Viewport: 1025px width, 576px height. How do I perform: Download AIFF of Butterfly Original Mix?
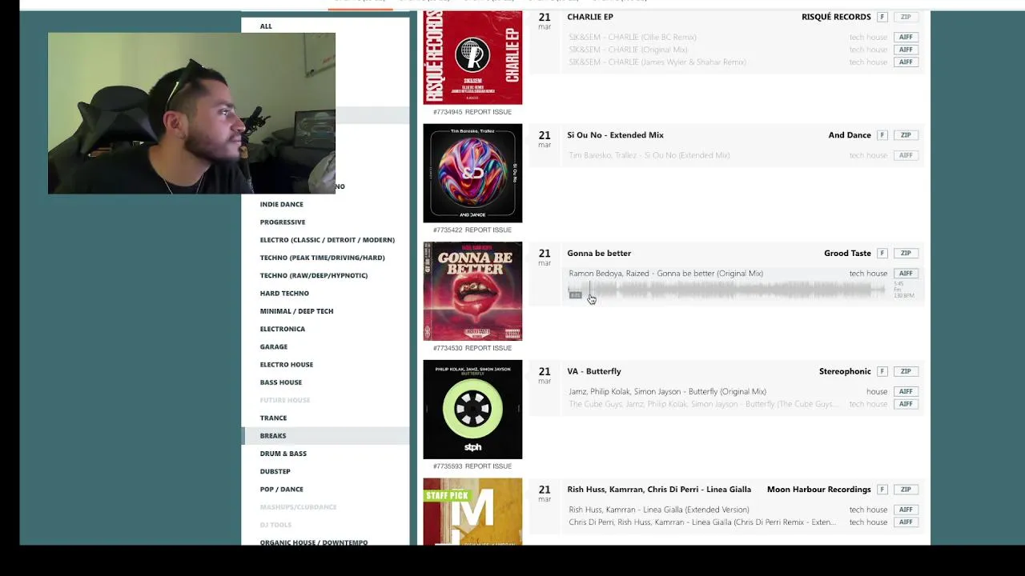coord(906,391)
